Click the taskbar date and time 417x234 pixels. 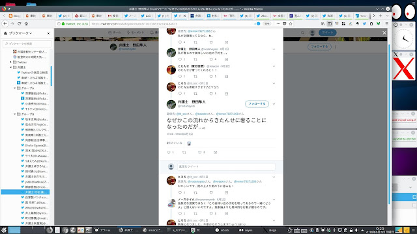coord(379,230)
